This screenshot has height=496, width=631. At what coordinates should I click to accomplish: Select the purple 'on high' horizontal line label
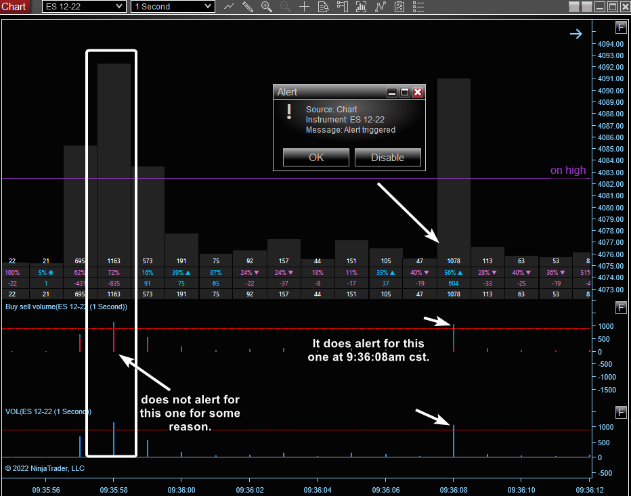[x=568, y=170]
